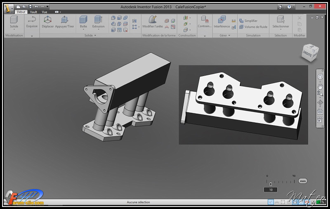Open the pattern tool dropdown arrow

click(139, 27)
